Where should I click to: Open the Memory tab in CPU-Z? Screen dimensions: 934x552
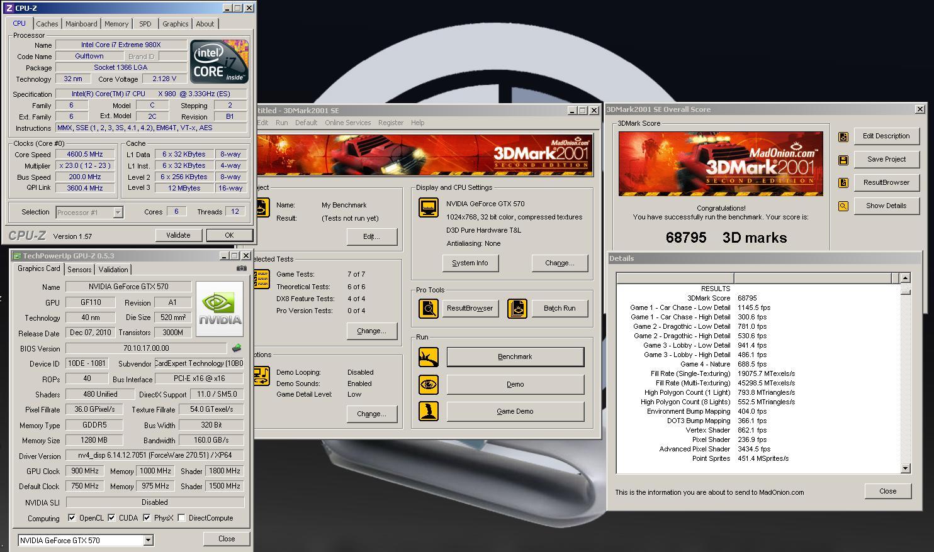(x=116, y=24)
